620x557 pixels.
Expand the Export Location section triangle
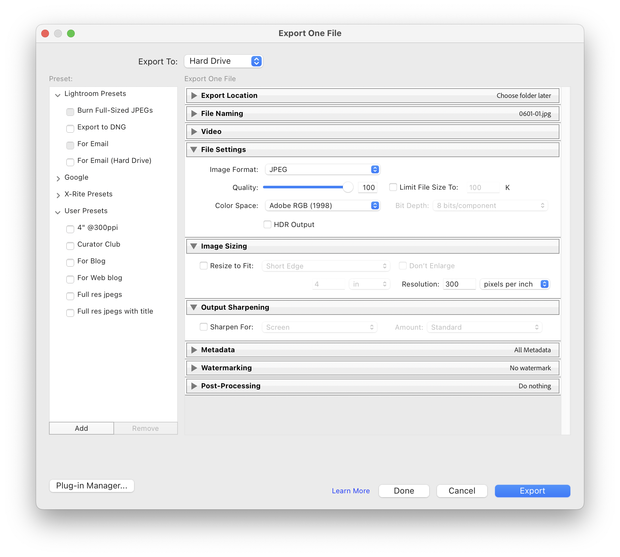pos(194,96)
